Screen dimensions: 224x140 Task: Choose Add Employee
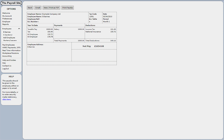pos(9,38)
